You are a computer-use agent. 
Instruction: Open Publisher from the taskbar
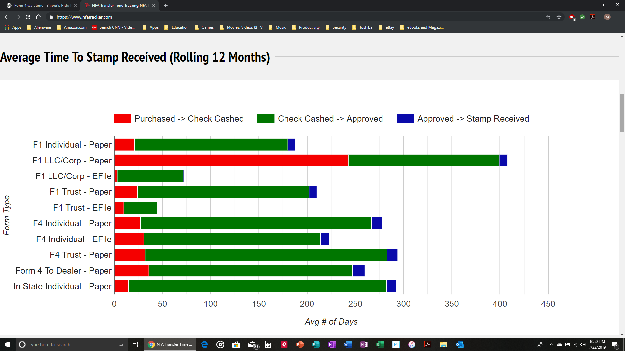[x=316, y=344]
